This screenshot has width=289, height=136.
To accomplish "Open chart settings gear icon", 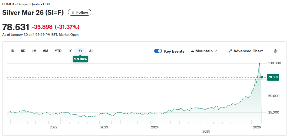I will [275, 51].
